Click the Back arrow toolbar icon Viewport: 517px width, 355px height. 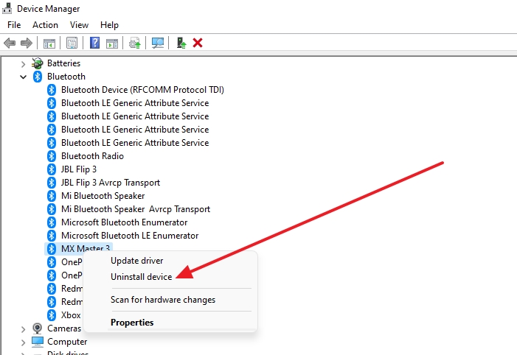tap(10, 43)
